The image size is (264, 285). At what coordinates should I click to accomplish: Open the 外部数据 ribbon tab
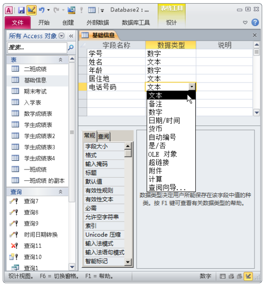pos(98,22)
